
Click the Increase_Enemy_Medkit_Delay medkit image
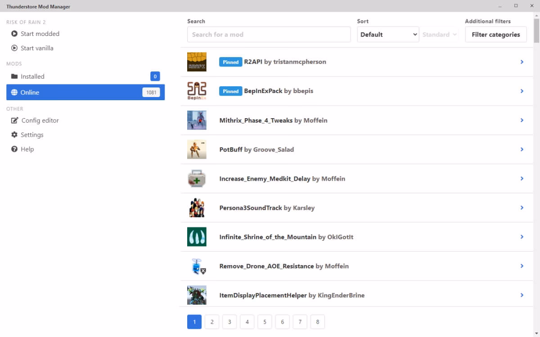[197, 178]
